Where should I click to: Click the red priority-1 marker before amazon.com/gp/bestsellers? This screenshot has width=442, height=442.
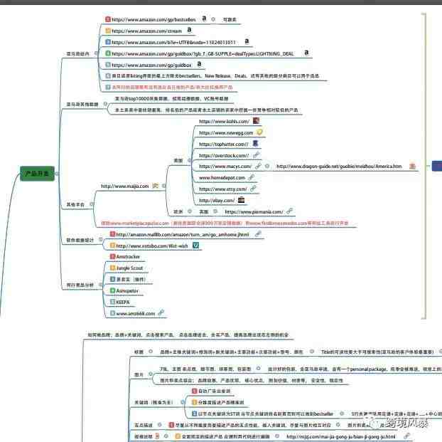coord(108,19)
